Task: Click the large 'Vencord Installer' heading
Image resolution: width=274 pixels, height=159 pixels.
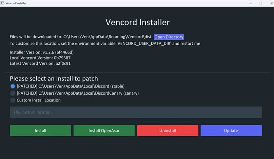Action: [138, 22]
